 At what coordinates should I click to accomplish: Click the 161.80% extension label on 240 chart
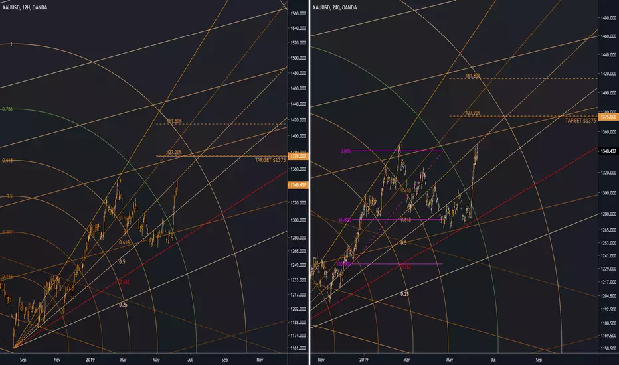pos(473,76)
